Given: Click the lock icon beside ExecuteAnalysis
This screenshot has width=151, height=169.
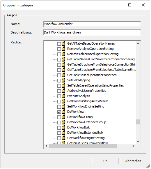Looking at the screenshot, I should pos(63,96).
